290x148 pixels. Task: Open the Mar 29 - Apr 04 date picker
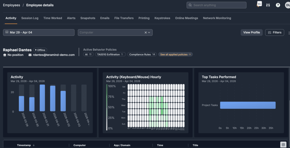point(39,32)
